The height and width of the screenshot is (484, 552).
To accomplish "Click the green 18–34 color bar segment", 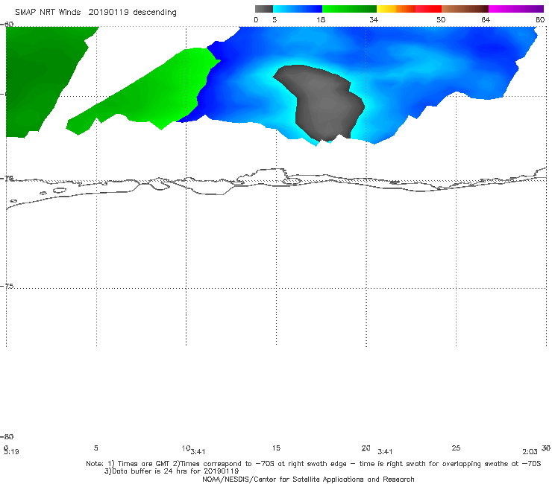I will point(349,9).
